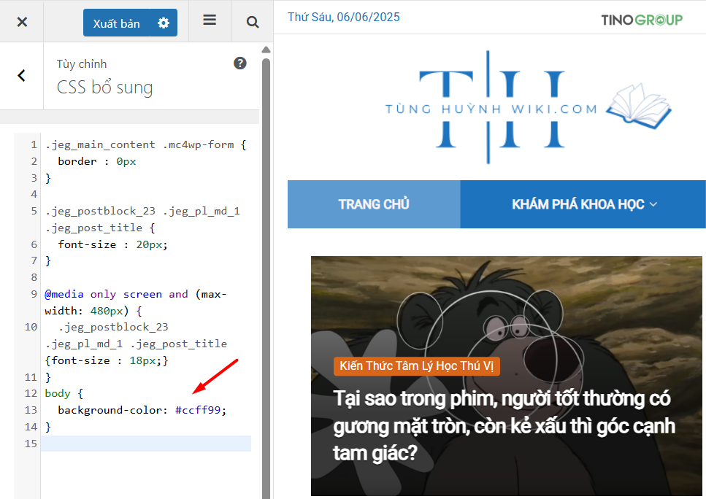Click the search magnifier icon
706x499 pixels.
coord(253,22)
